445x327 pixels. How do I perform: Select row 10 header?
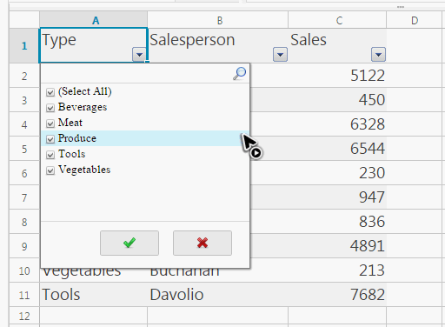point(24,270)
